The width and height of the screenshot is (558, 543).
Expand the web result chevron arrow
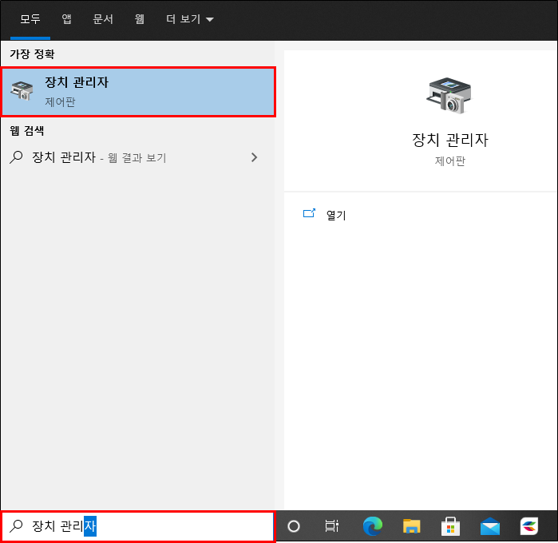pyautogui.click(x=254, y=157)
